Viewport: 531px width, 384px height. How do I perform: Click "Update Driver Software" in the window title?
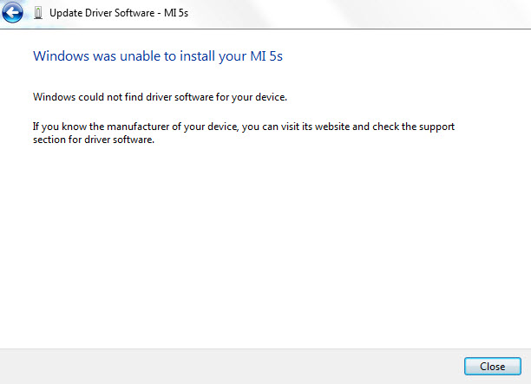(x=102, y=13)
